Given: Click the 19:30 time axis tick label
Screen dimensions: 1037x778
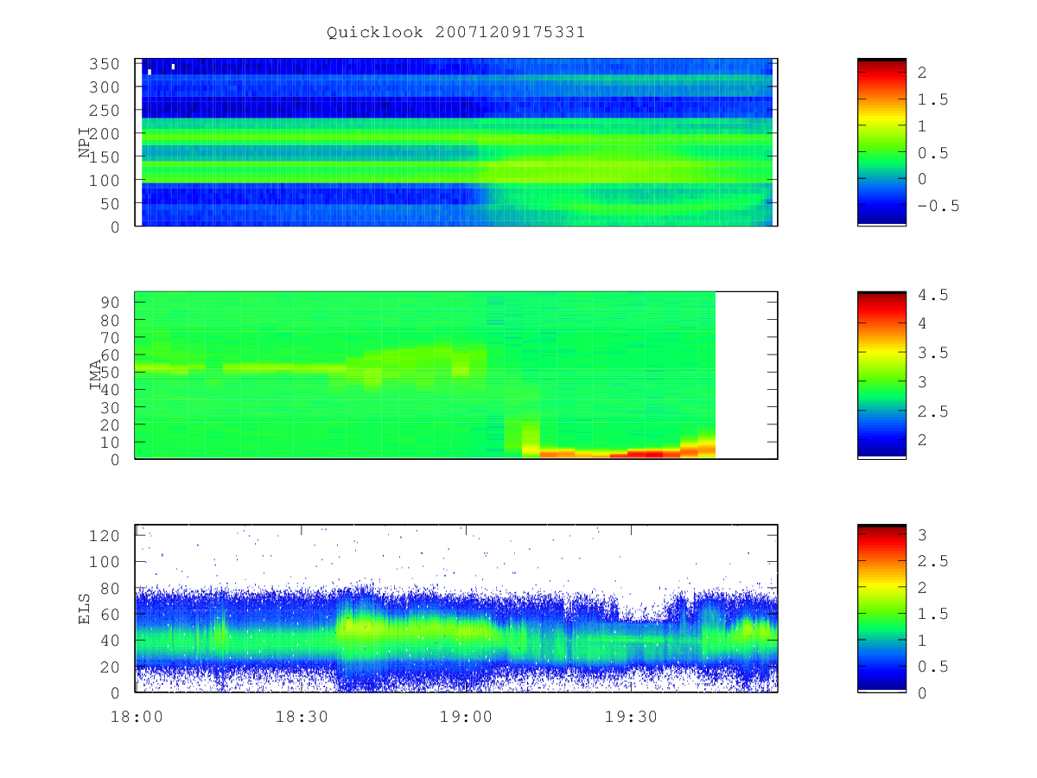Looking at the screenshot, I should [631, 717].
